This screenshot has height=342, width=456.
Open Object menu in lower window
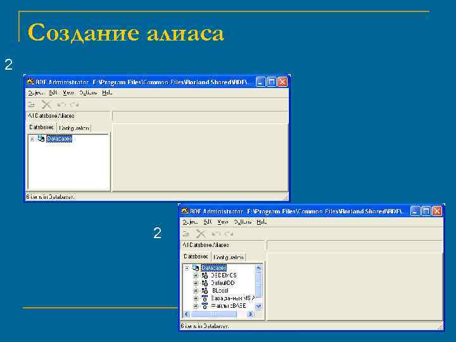(190, 222)
